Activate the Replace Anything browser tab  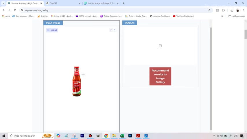[x=25, y=3]
